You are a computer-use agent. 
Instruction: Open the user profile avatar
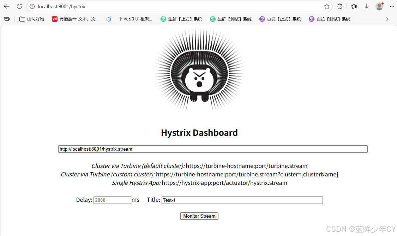point(379,6)
